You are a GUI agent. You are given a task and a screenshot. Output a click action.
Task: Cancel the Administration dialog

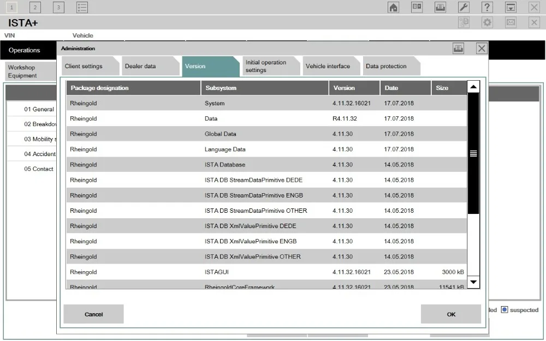(x=94, y=314)
